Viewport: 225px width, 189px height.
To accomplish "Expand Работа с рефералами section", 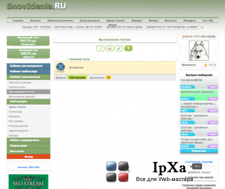I will [x=28, y=140].
